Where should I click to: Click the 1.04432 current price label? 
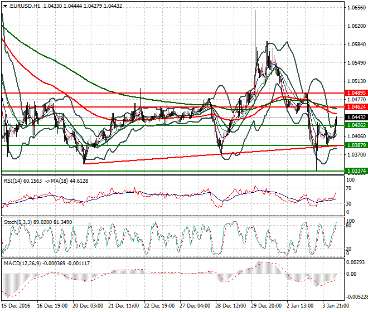[356, 118]
